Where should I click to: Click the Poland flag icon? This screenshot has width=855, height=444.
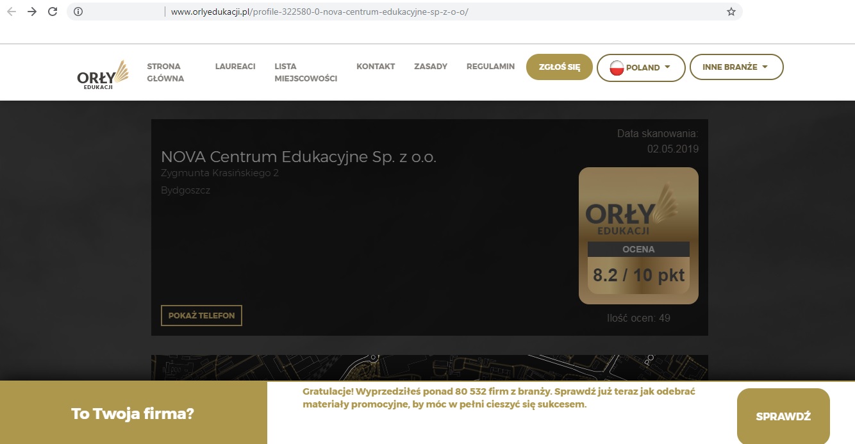[x=617, y=67]
